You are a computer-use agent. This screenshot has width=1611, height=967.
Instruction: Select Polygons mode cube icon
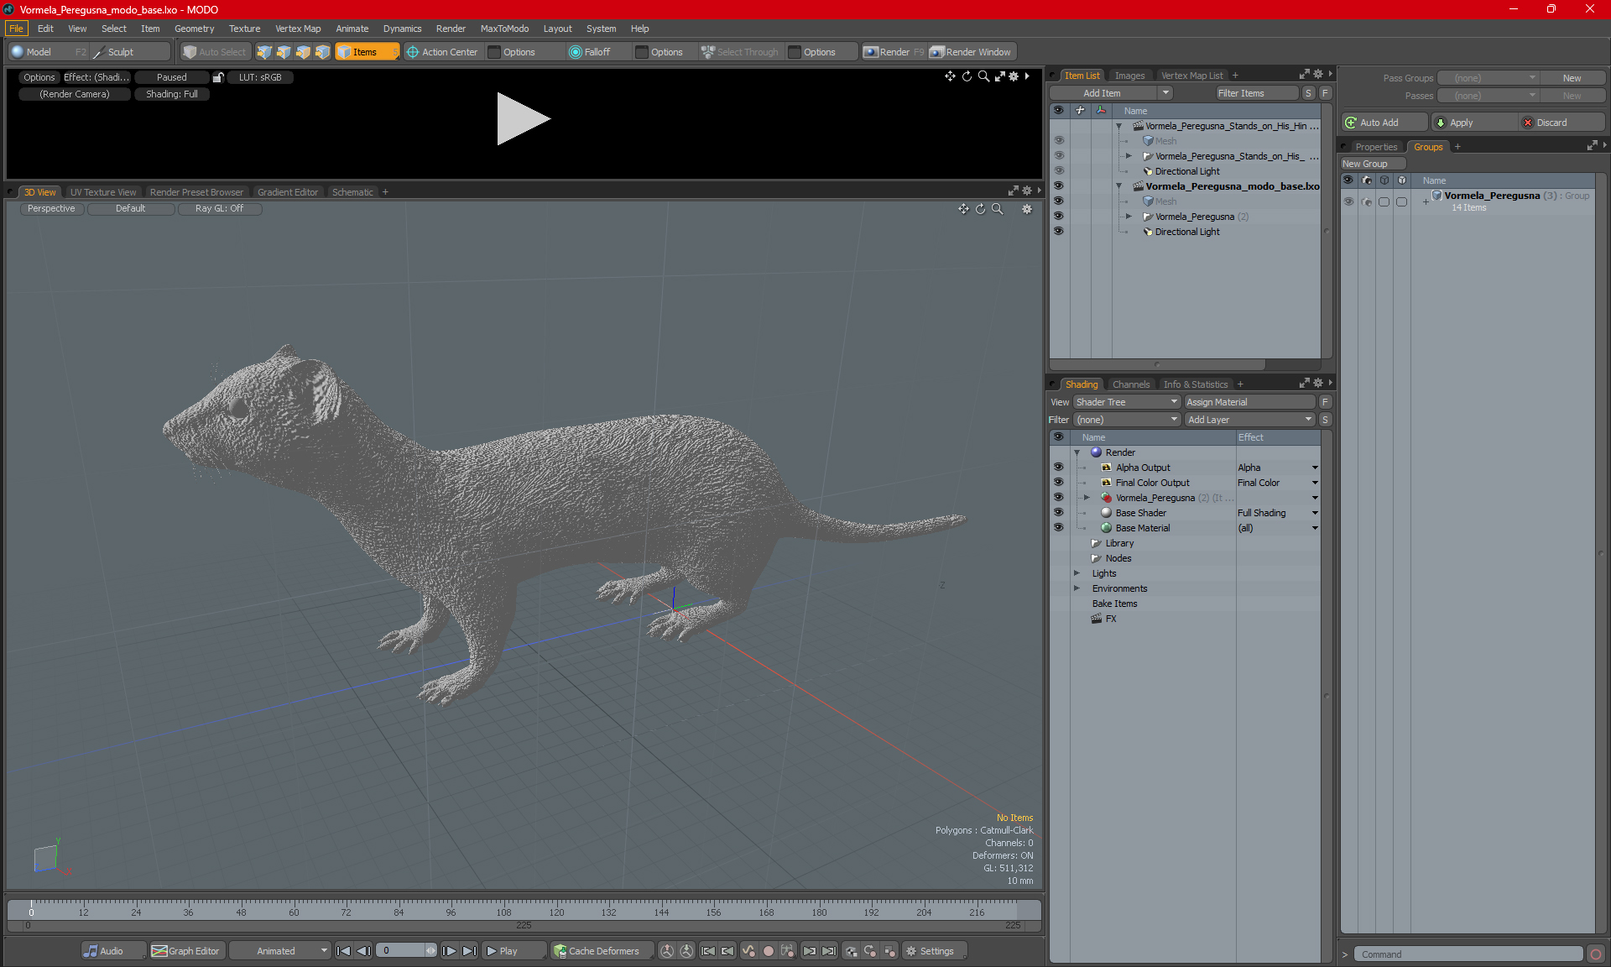point(303,52)
